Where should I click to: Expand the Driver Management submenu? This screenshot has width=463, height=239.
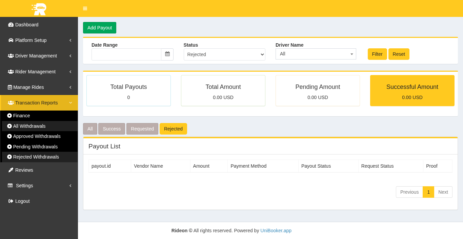click(x=39, y=56)
